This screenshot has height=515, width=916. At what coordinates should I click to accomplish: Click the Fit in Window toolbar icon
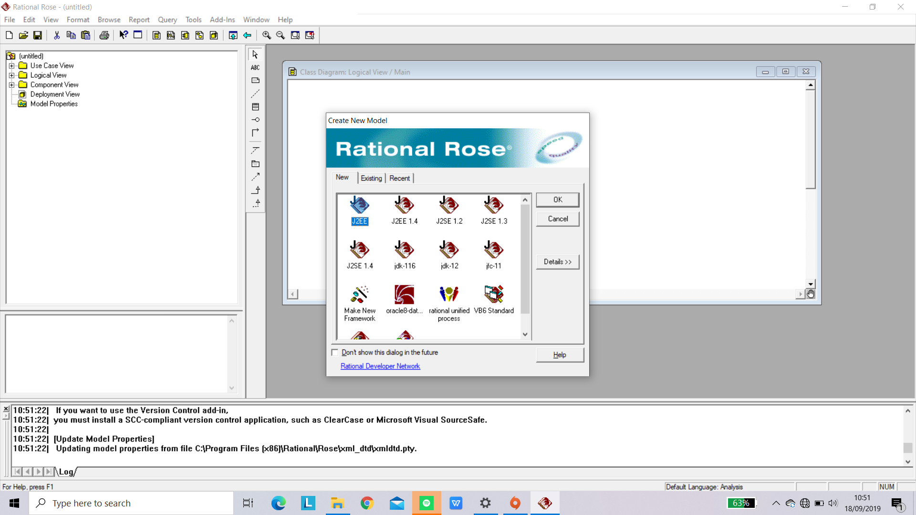coord(295,35)
